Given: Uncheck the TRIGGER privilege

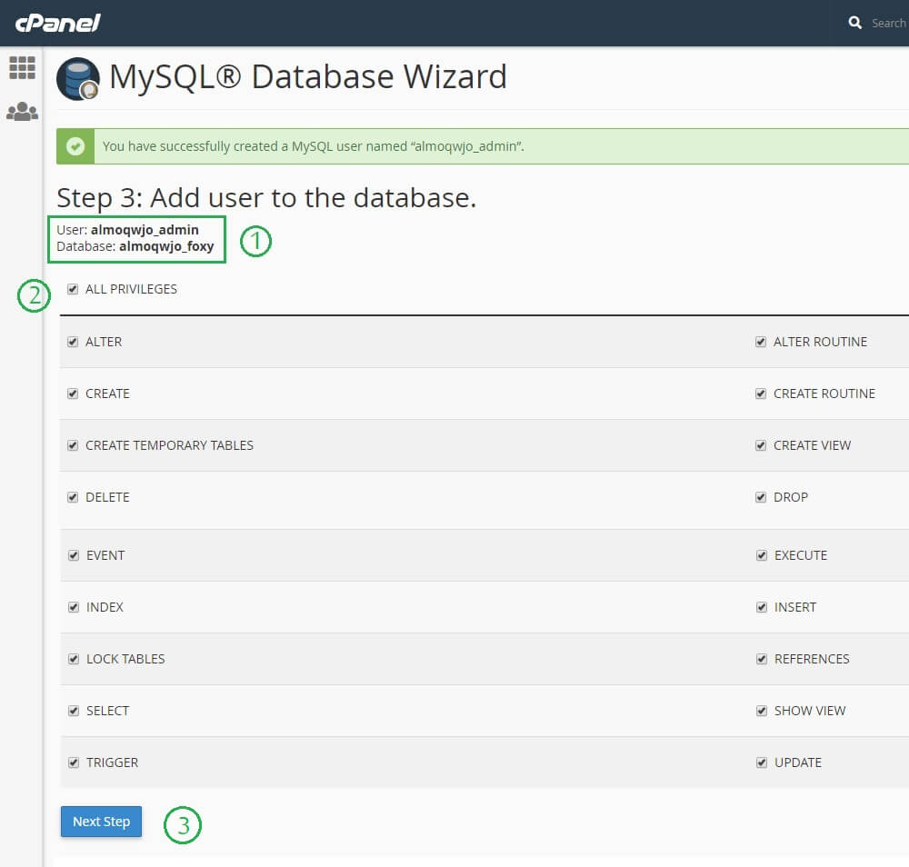Looking at the screenshot, I should point(74,762).
